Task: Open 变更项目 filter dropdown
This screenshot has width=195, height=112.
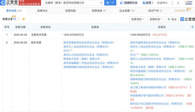Action: [137, 19]
